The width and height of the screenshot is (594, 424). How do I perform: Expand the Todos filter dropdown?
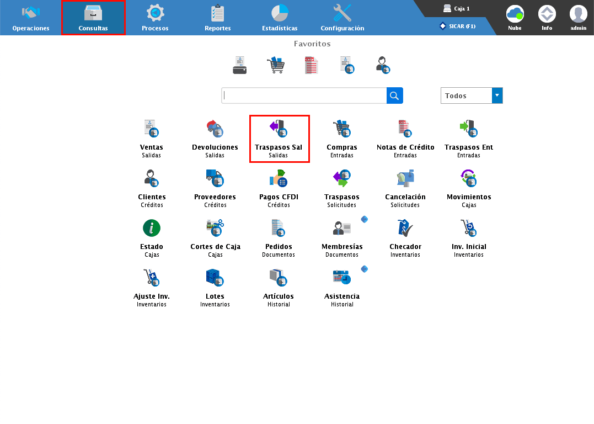(497, 96)
